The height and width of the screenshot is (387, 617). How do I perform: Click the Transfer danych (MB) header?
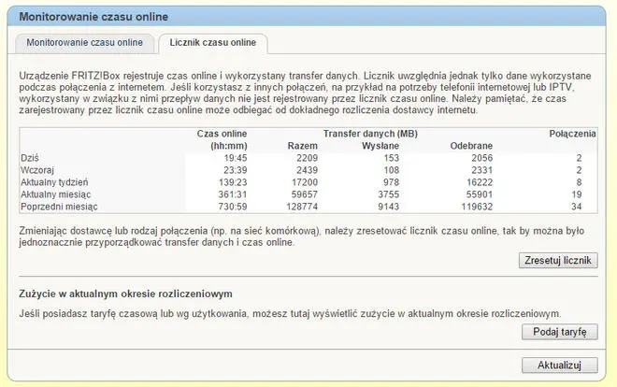click(370, 134)
